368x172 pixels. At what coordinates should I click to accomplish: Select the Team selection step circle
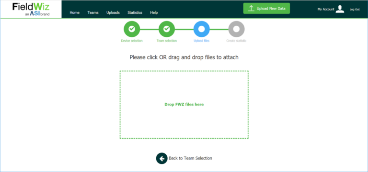click(x=167, y=29)
